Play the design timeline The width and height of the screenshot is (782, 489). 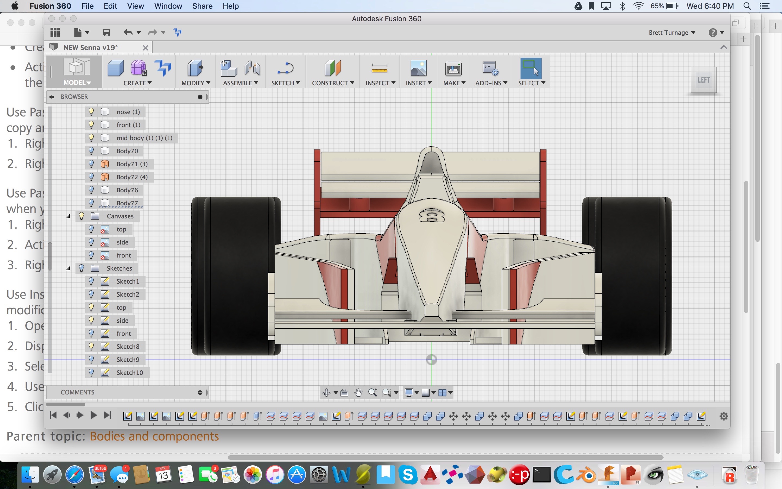pos(93,415)
